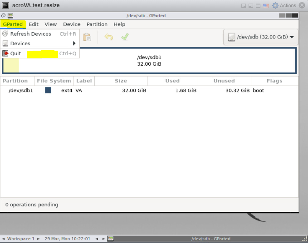Viewport: 308px width, 243px height.
Task: Open the /dev/sdb (32.00 GiB) device dropdown
Action: [x=261, y=37]
